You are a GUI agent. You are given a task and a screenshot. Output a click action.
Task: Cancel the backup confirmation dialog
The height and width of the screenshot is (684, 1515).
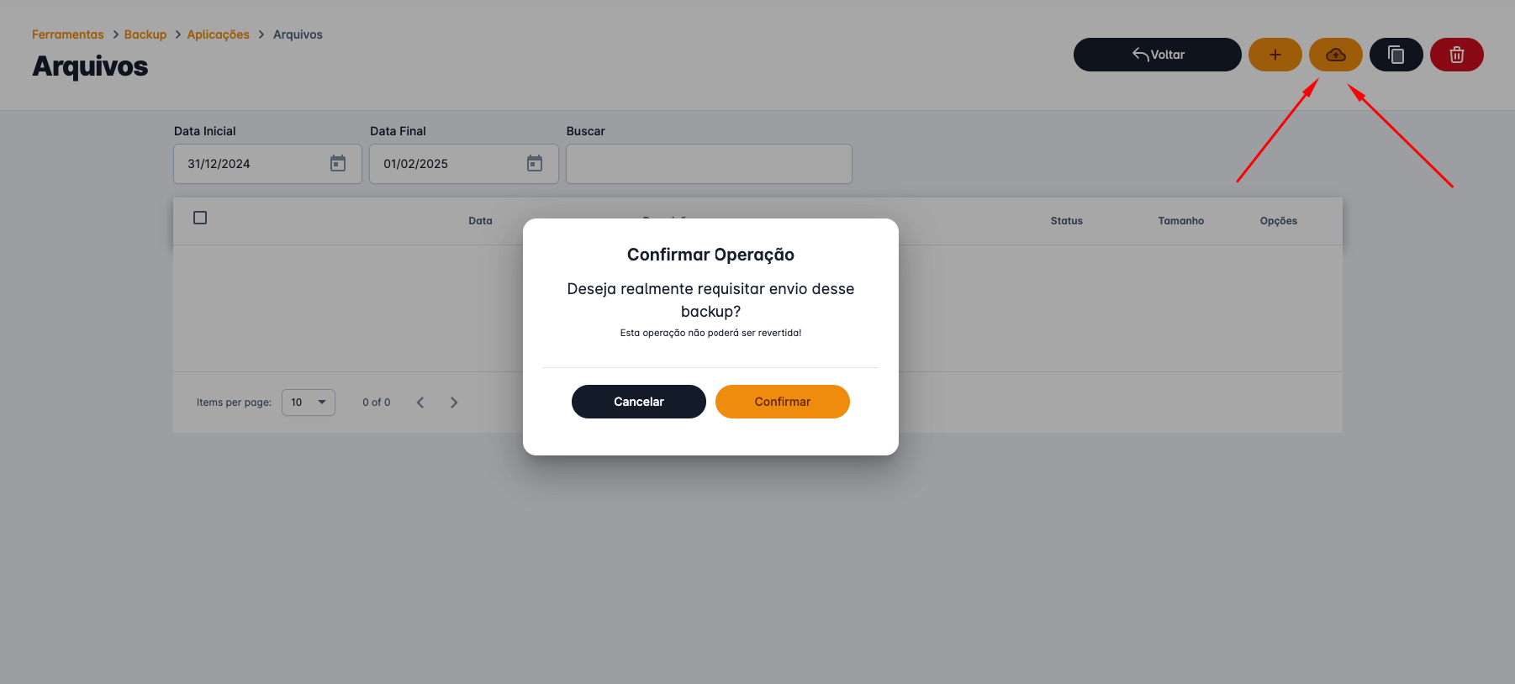[638, 402]
